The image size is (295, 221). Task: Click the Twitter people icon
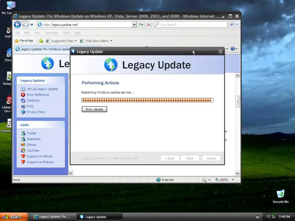coord(23,133)
